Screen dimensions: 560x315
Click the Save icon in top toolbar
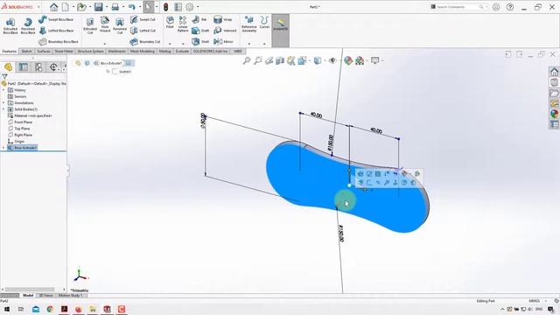coord(99,7)
